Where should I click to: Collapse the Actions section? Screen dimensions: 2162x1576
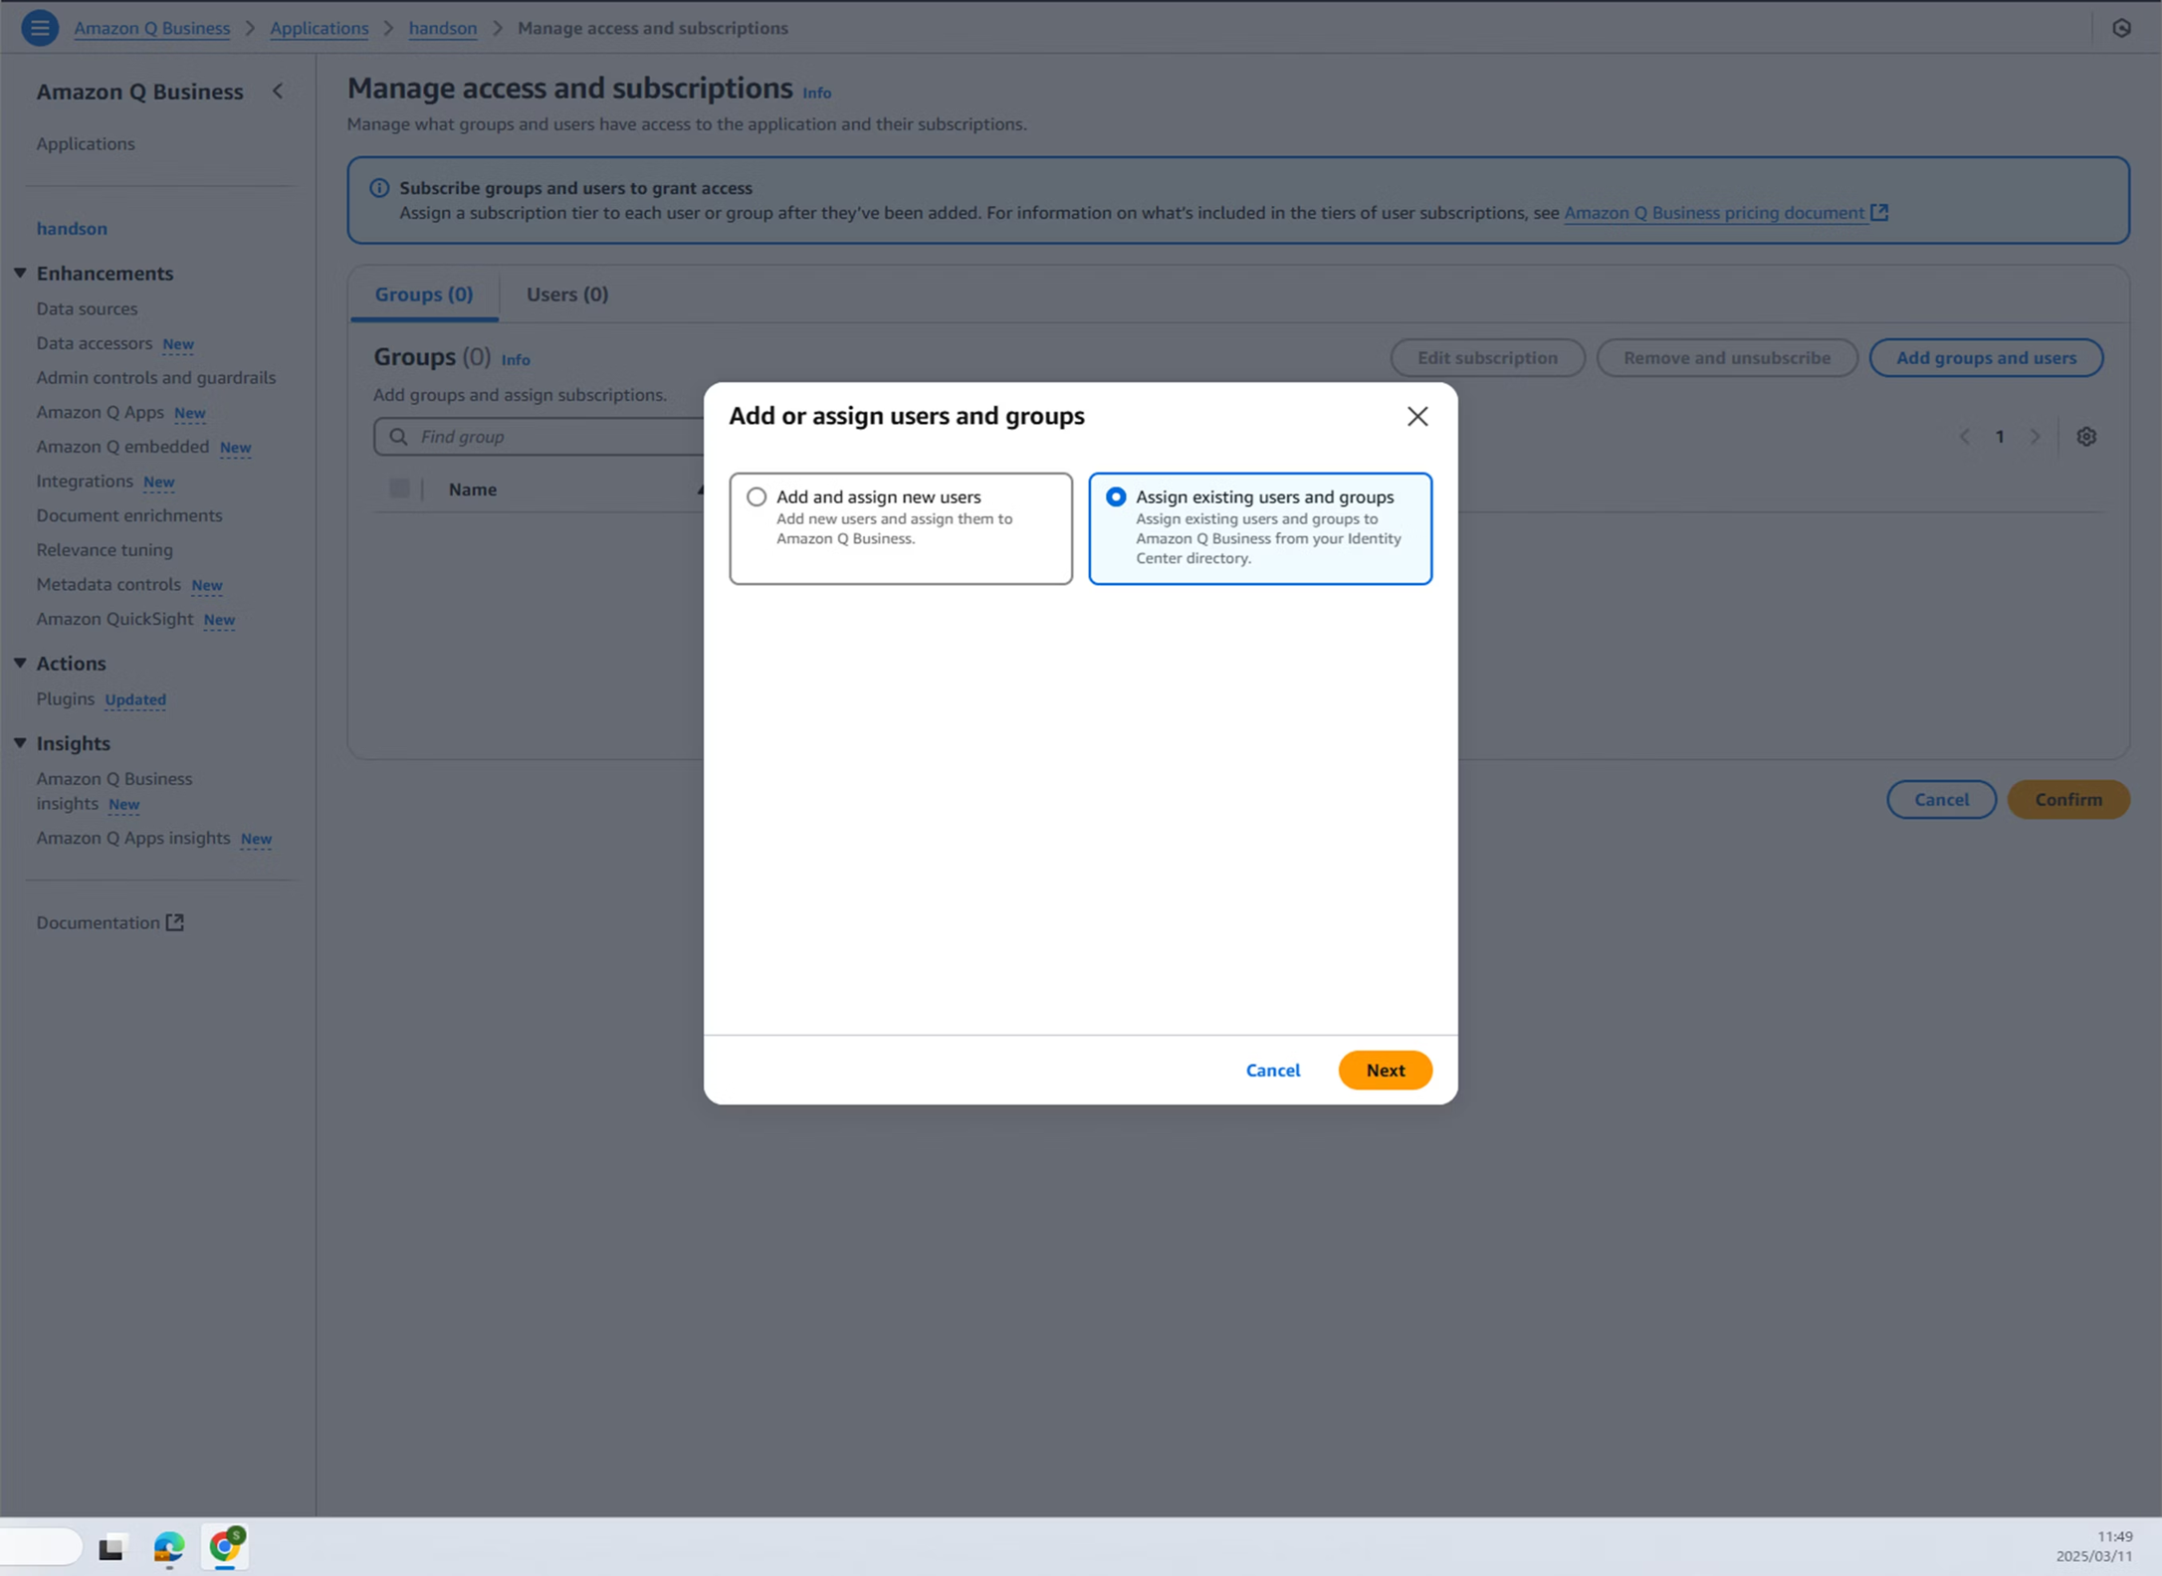click(20, 663)
